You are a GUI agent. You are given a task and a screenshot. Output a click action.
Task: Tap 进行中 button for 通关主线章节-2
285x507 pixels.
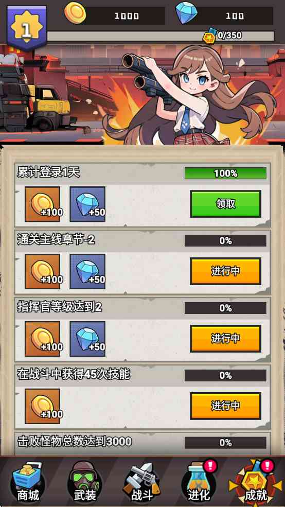(225, 271)
